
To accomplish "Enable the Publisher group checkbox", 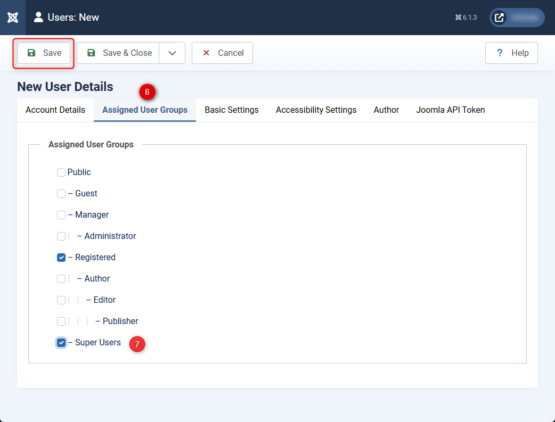I will coord(61,321).
